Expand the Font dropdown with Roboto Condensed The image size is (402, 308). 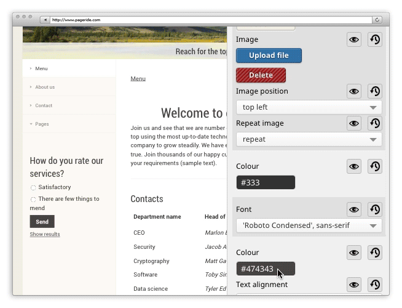tap(309, 225)
